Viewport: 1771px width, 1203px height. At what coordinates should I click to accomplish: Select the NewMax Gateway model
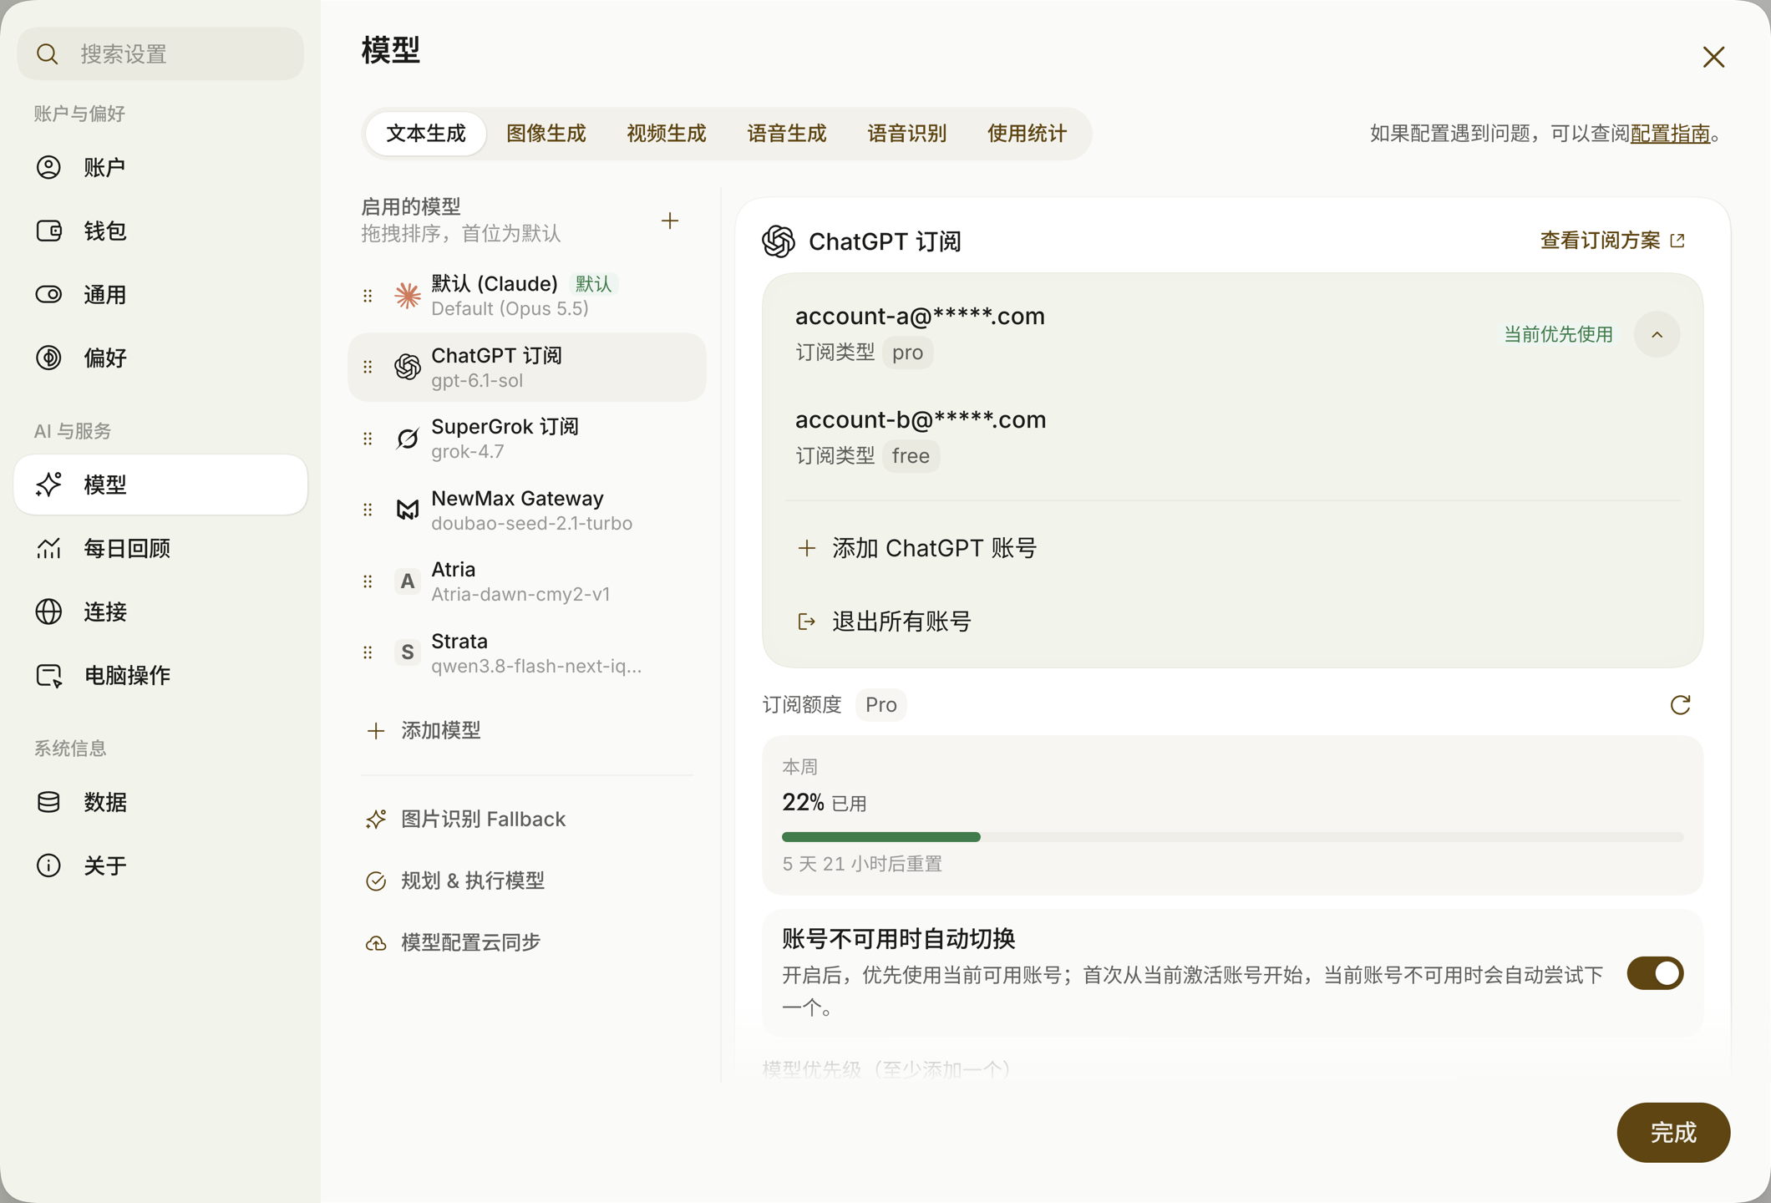point(527,510)
